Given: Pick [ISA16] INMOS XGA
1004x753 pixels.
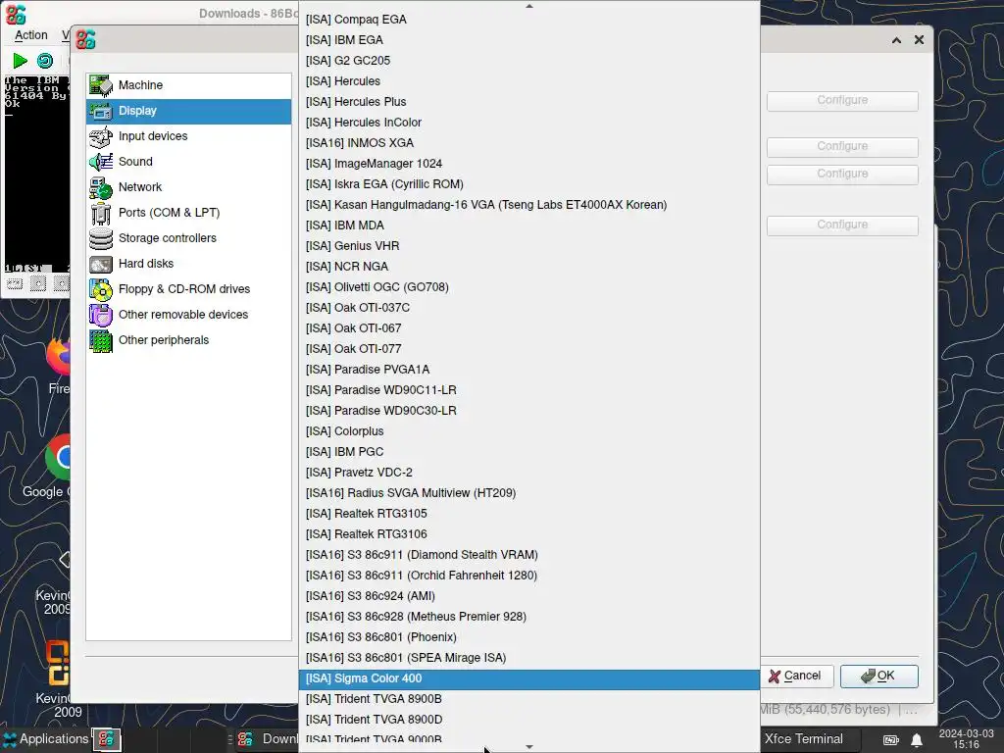Looking at the screenshot, I should tap(528, 143).
